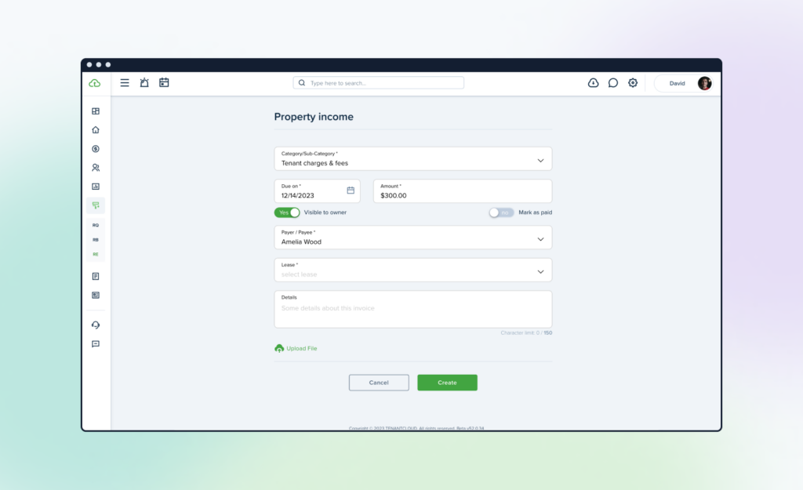
Task: Click the search field in top bar
Action: [379, 83]
